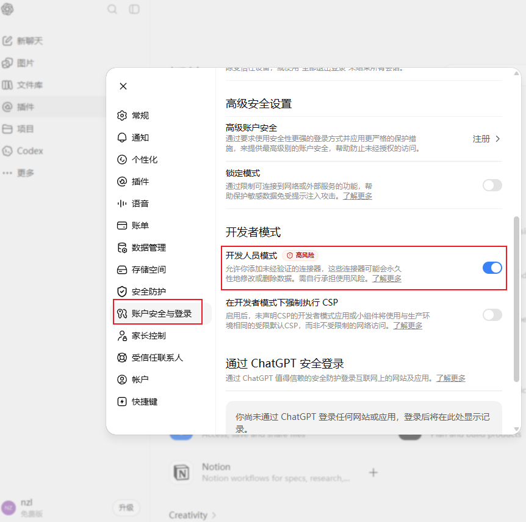Click the 升级 upgrade button
The height and width of the screenshot is (522, 526).
click(126, 507)
